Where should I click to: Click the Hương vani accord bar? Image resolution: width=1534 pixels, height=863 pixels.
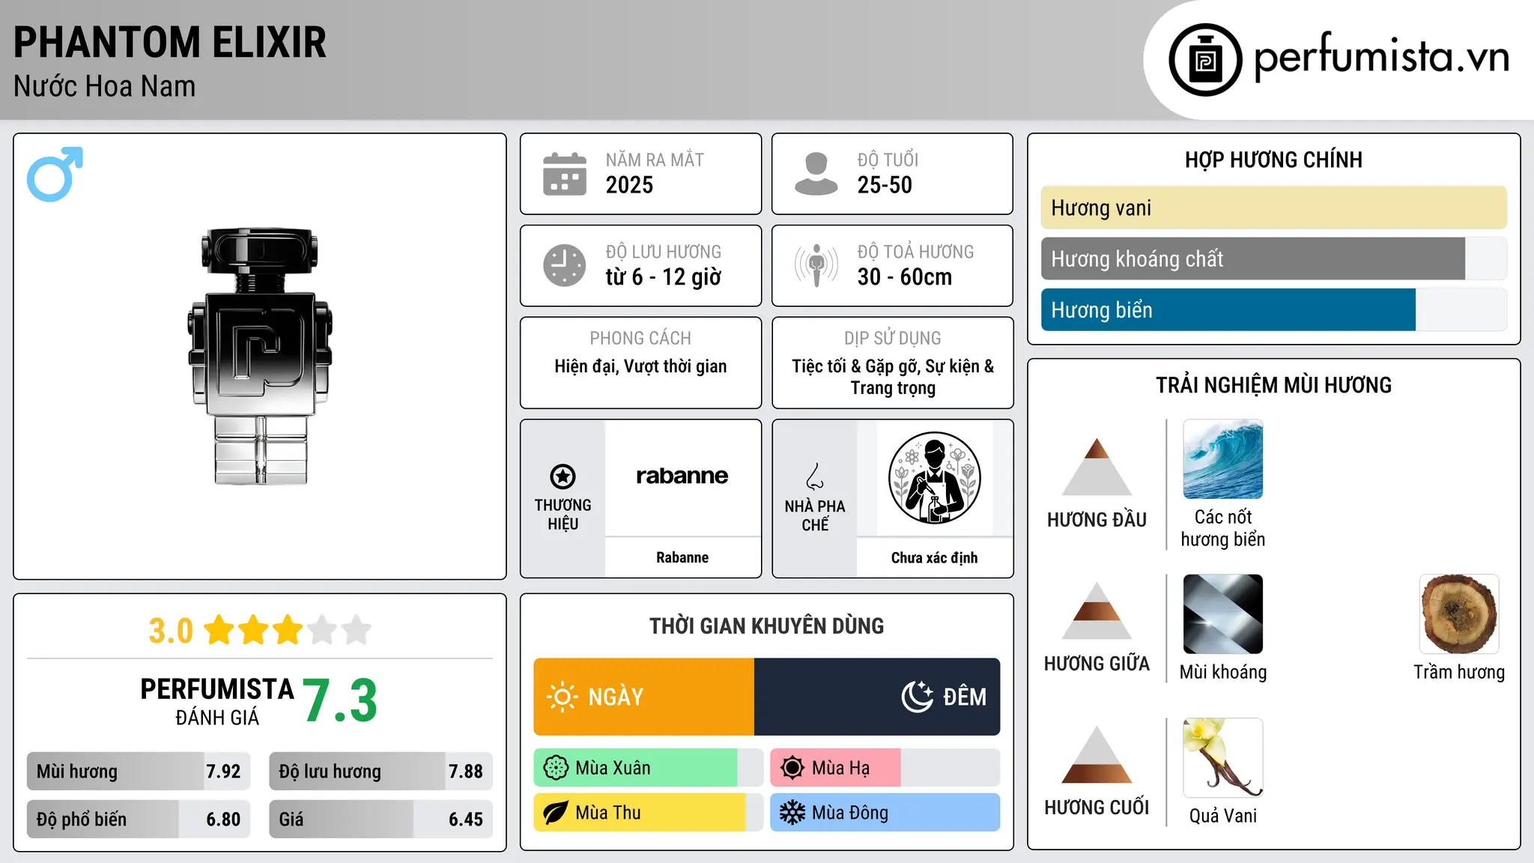point(1274,208)
